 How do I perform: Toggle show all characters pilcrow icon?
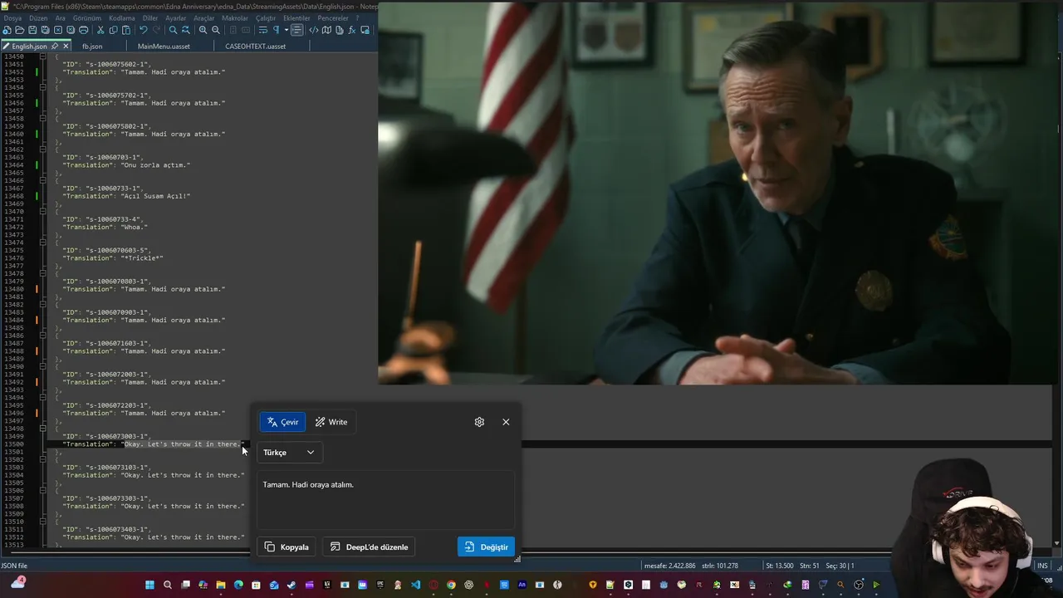point(277,30)
